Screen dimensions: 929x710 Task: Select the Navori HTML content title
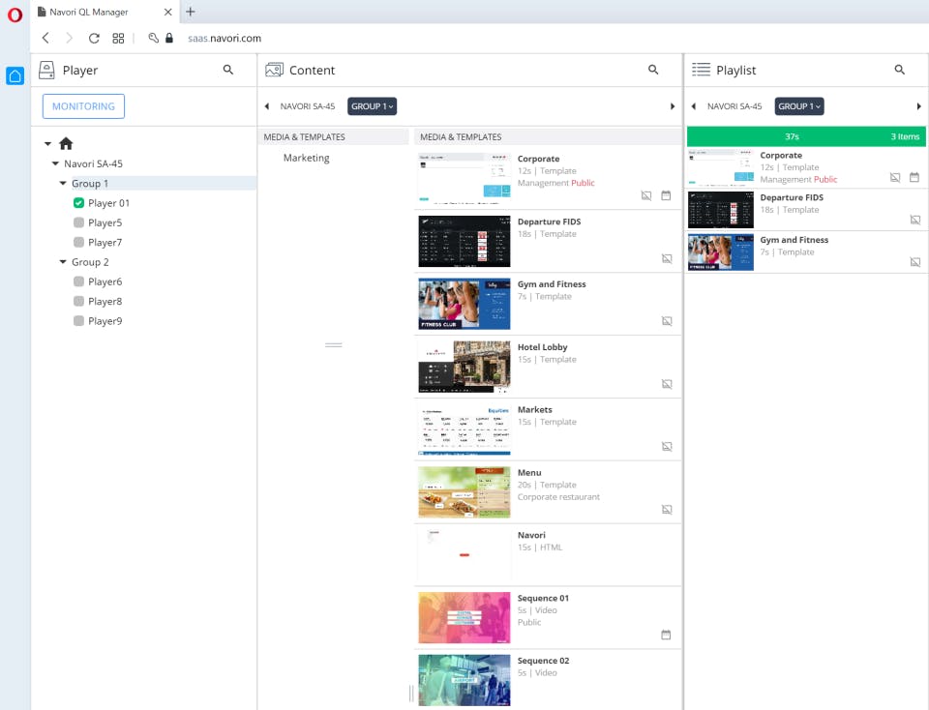coord(531,535)
